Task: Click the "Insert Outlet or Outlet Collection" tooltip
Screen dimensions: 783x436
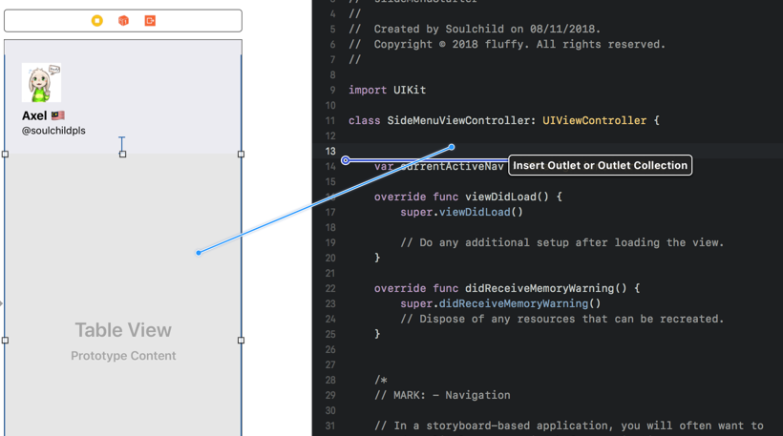Action: [600, 165]
